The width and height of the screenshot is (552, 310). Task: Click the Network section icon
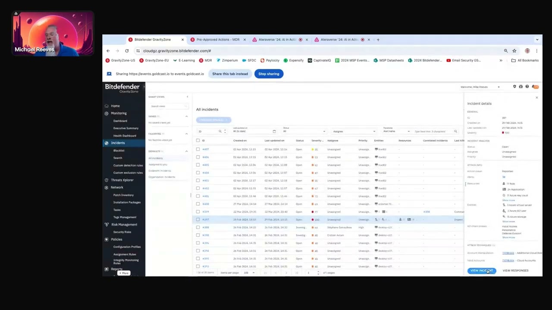click(107, 188)
